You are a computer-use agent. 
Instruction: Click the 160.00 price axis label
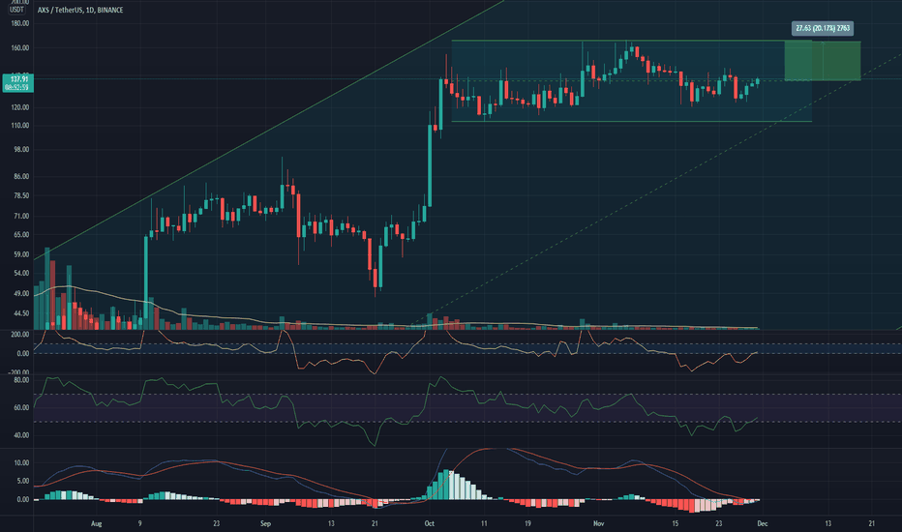pos(20,47)
